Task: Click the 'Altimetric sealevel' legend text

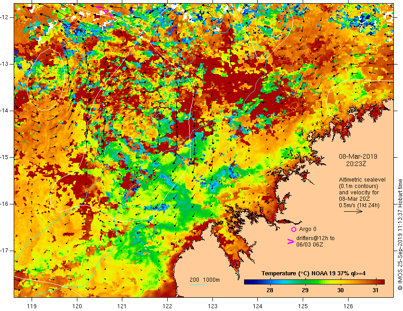Action: 362,180
